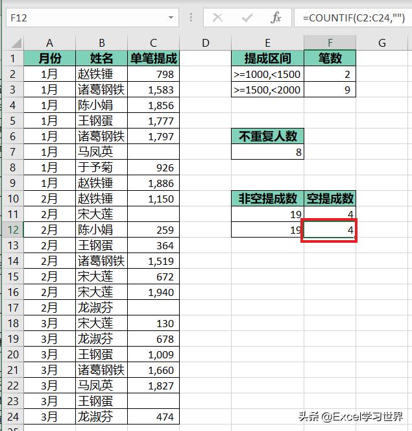Screen dimensions: 412x431
Task: Select cell with value 678
Action: pyautogui.click(x=153, y=339)
